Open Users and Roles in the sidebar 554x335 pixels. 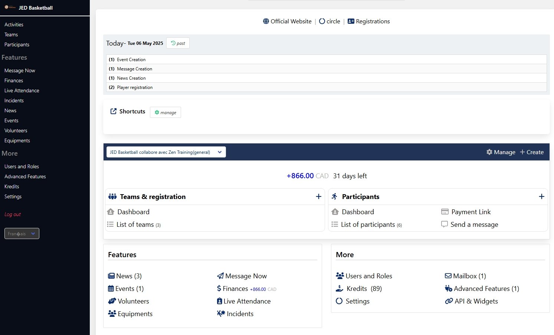[22, 166]
